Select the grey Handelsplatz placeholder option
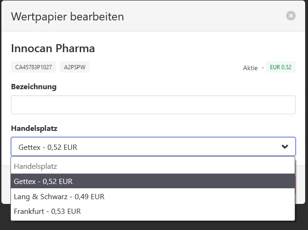The width and height of the screenshot is (308, 230). 153,166
